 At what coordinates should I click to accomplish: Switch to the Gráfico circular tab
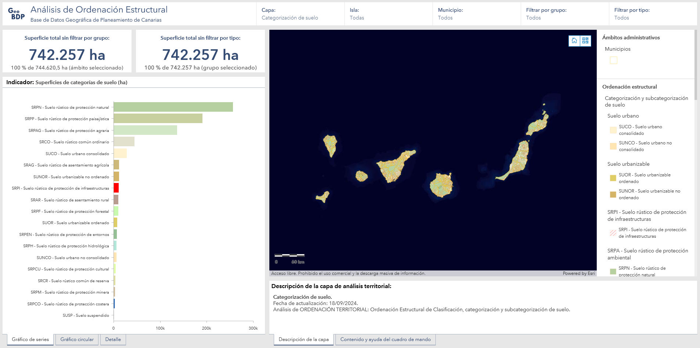point(77,340)
